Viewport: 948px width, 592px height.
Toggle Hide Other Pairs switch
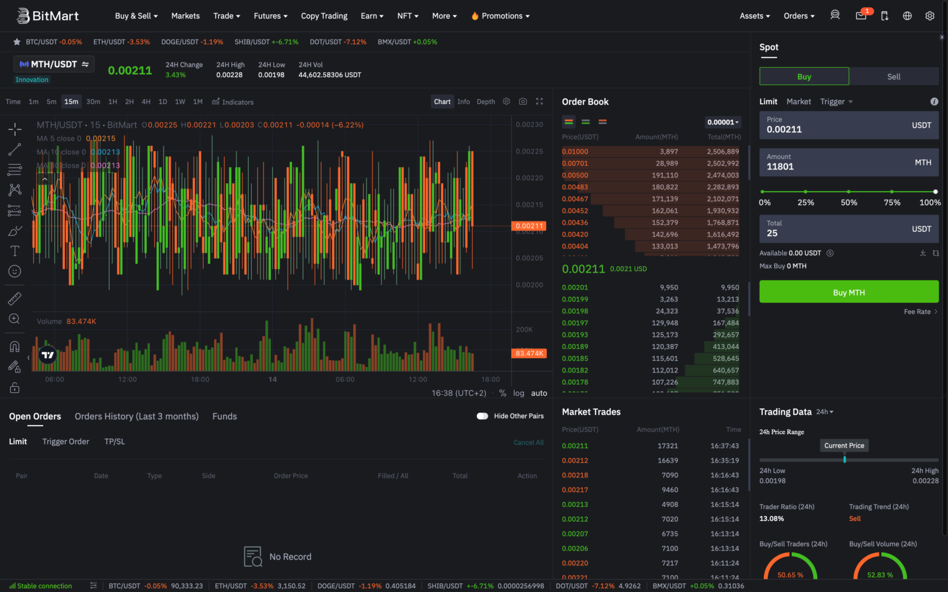pos(483,416)
